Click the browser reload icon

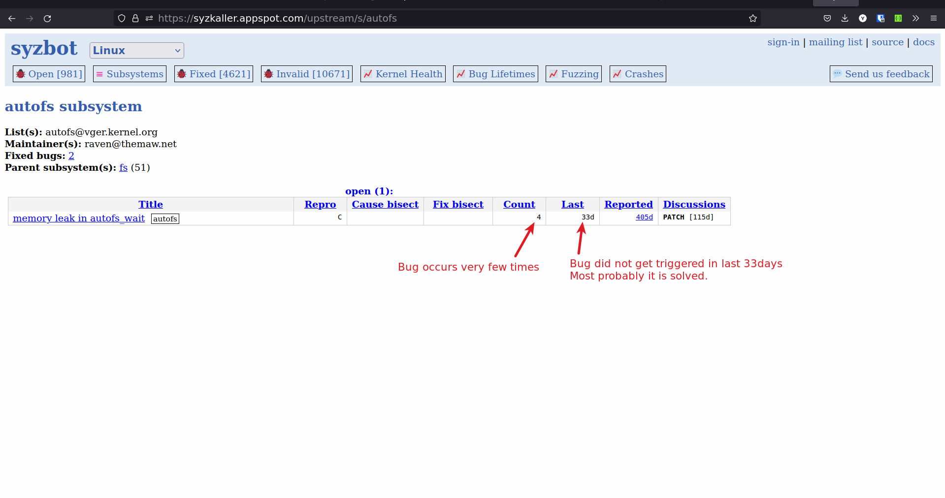pos(47,19)
